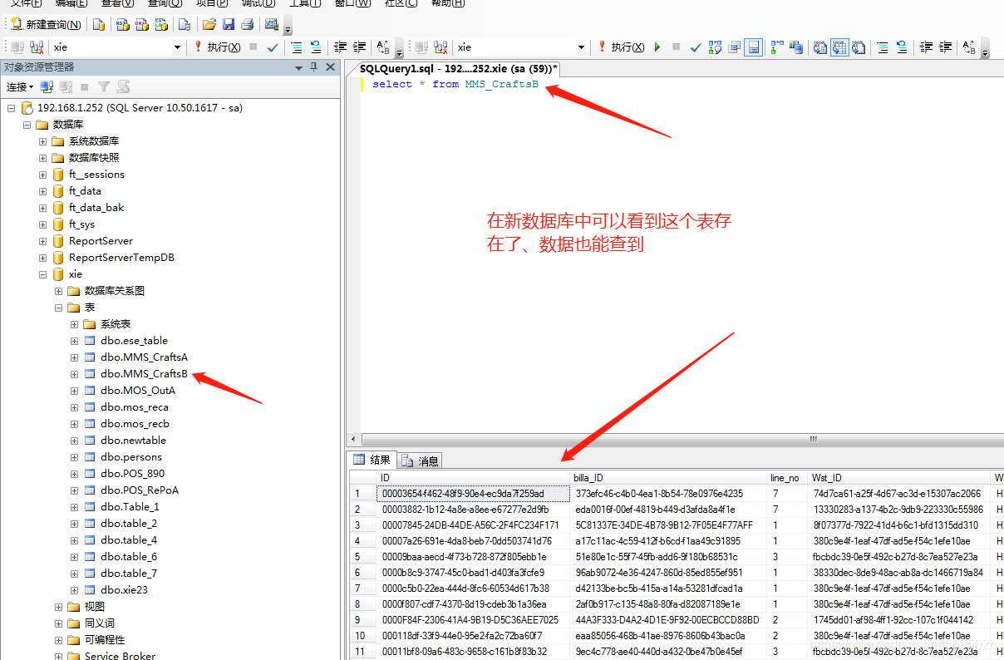Open the database selector dropdown showing xie
The width and height of the screenshot is (1004, 660).
click(x=582, y=47)
